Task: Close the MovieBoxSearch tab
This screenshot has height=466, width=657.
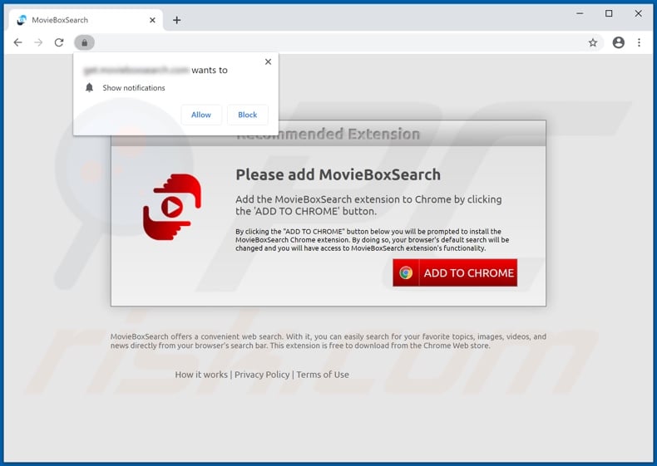Action: pyautogui.click(x=152, y=20)
